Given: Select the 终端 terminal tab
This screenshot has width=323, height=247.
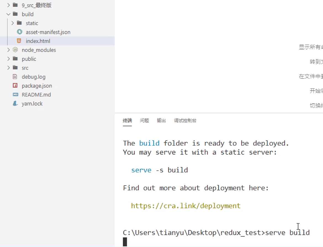Looking at the screenshot, I should pos(127,121).
